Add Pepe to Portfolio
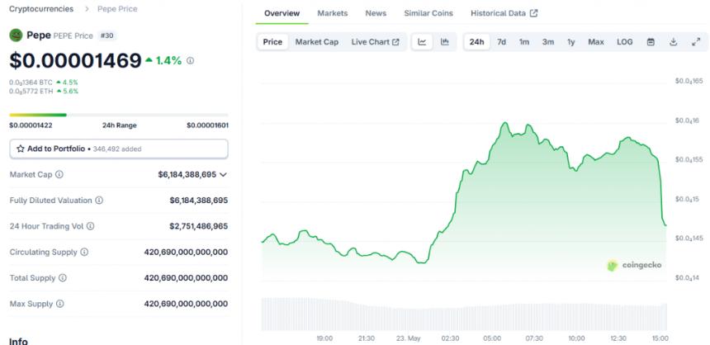The height and width of the screenshot is (345, 710). point(119,149)
